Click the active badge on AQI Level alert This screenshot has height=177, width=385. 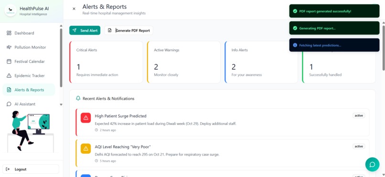coord(359,146)
